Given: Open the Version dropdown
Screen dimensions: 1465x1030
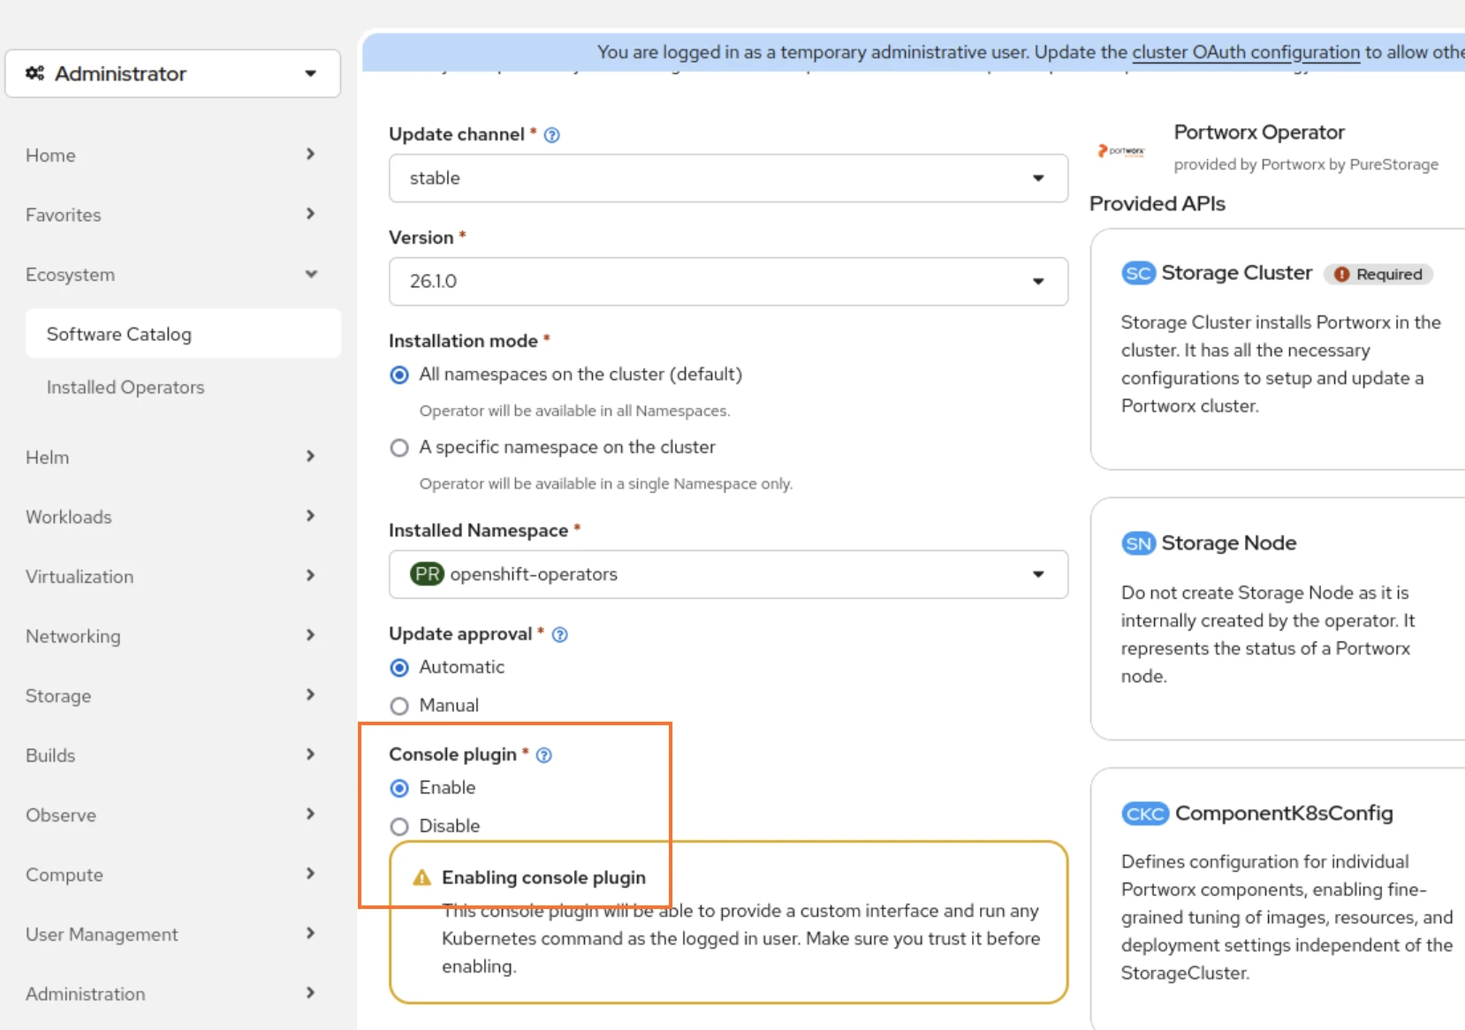Looking at the screenshot, I should (729, 282).
